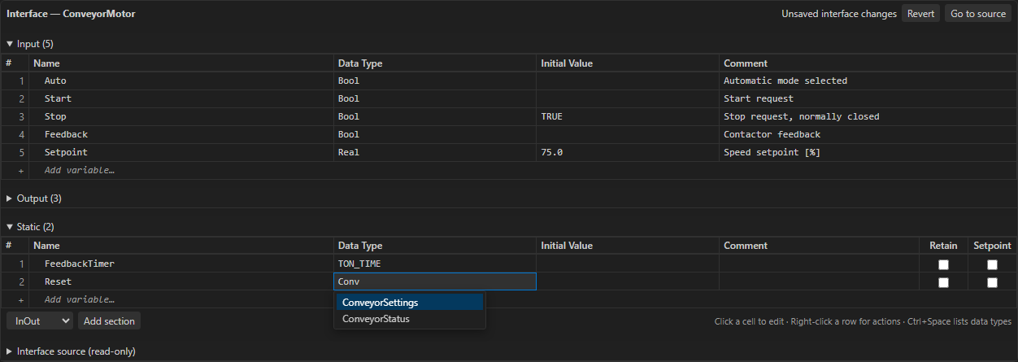Enable Setpoint for the Reset variable
This screenshot has width=1018, height=362.
(992, 282)
